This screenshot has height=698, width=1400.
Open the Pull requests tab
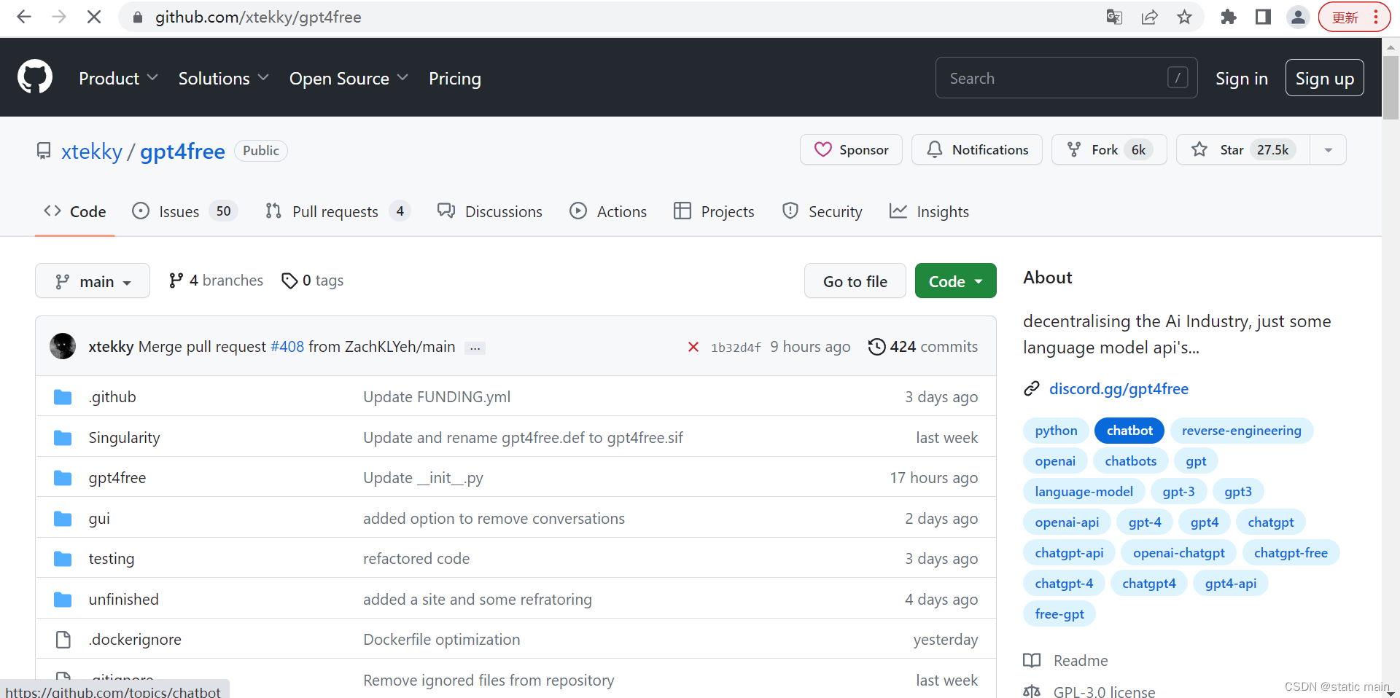(338, 211)
